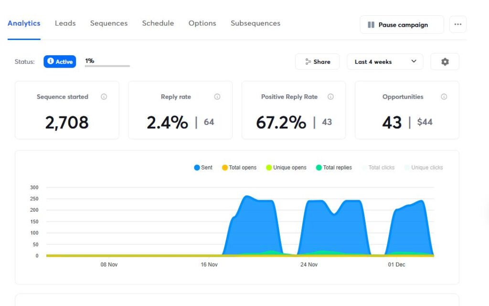The width and height of the screenshot is (489, 306).
Task: Open the Sequences tab
Action: coord(109,23)
